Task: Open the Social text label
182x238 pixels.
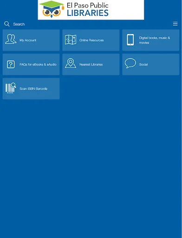Action: pos(143,65)
